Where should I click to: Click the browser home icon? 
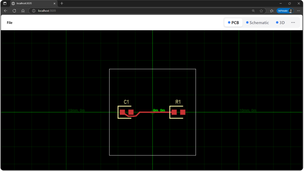pyautogui.click(x=23, y=11)
